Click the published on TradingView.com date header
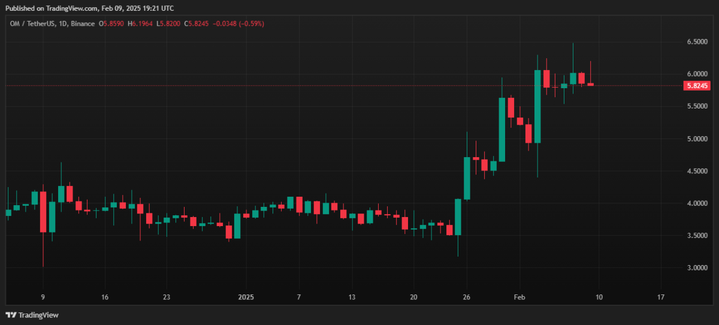The width and height of the screenshot is (719, 325). (x=89, y=8)
